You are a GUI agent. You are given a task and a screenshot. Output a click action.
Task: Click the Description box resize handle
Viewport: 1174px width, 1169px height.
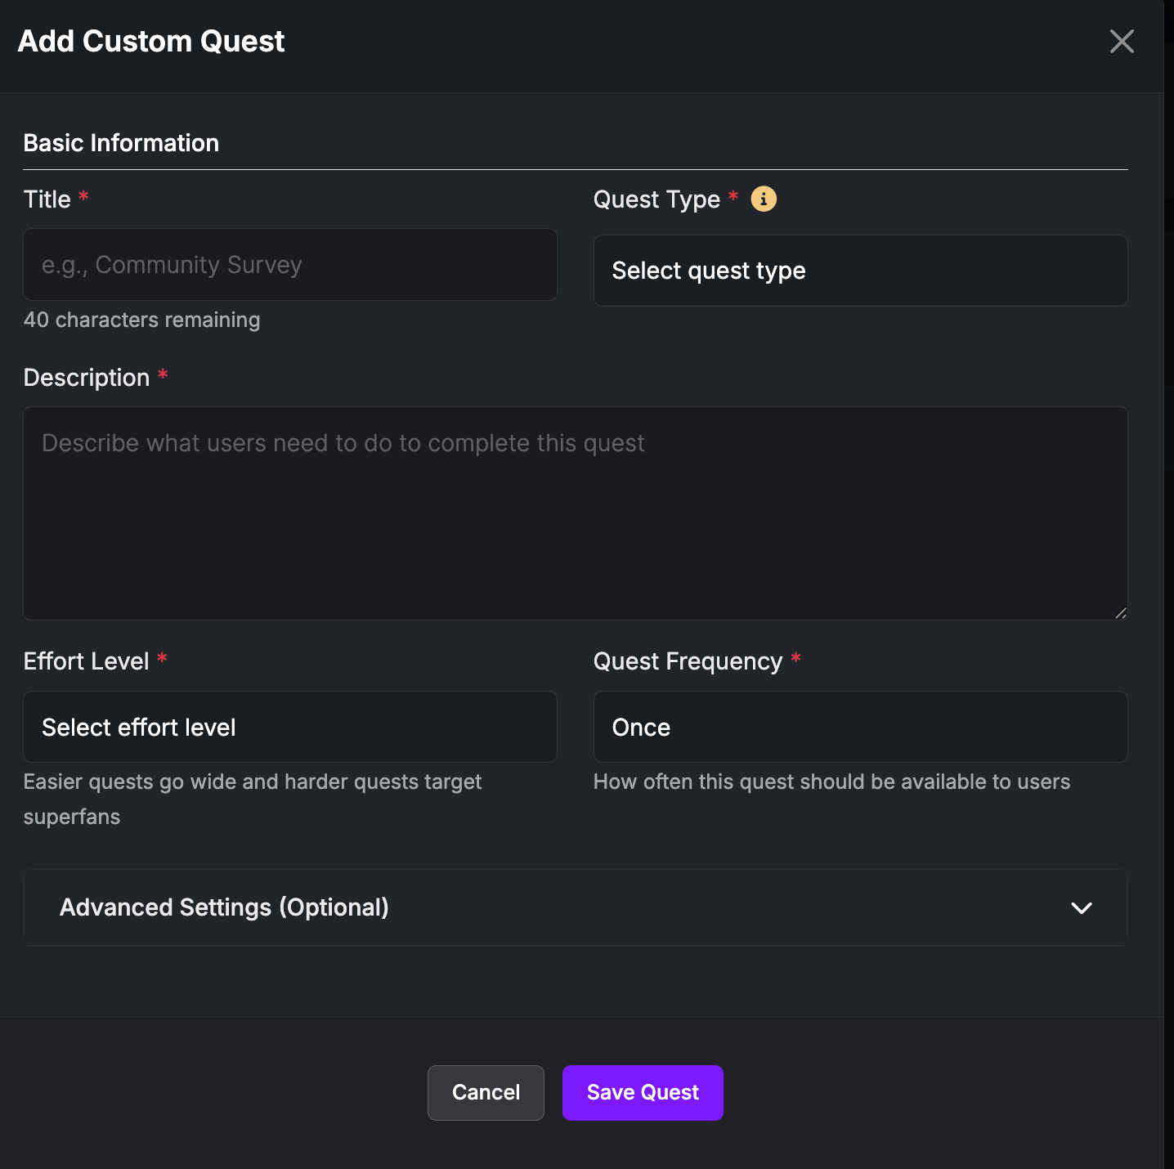coord(1120,613)
